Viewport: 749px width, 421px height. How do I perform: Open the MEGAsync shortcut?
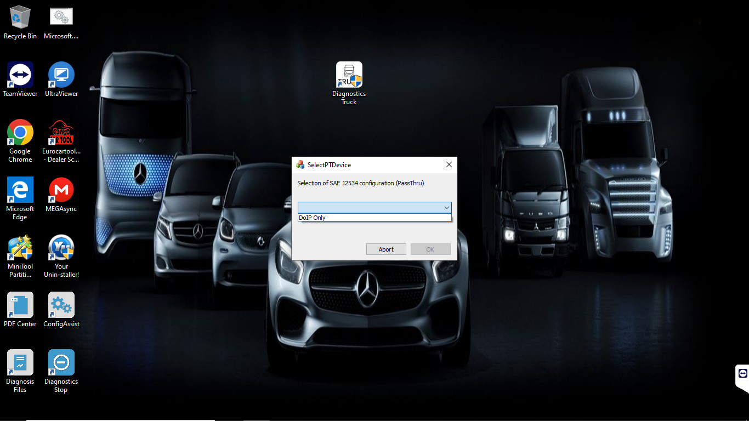point(61,190)
